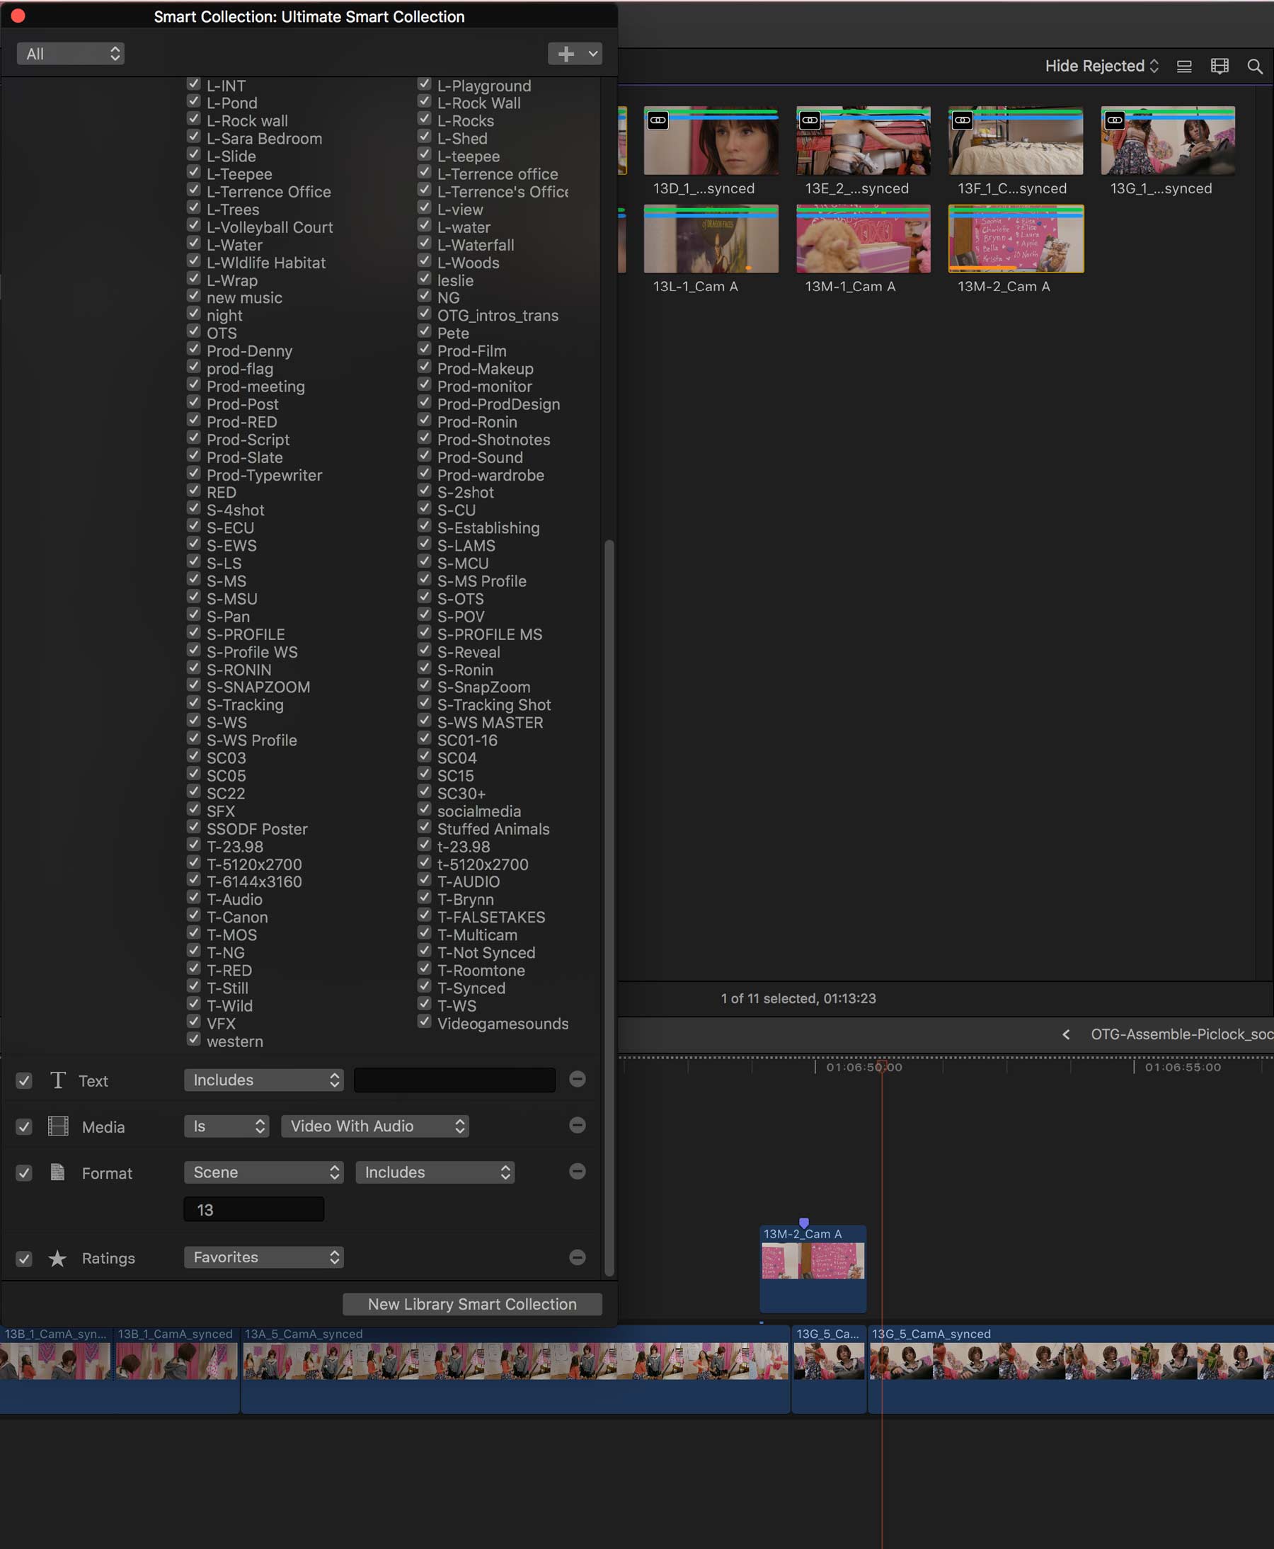
Task: Open the Format Includes dropdown
Action: [x=435, y=1172]
